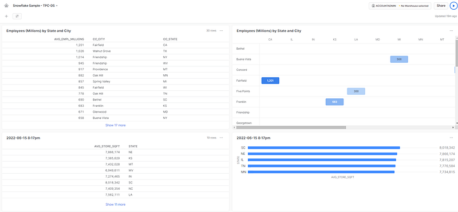Click the 8,018,342 bar chart value label

(447, 147)
